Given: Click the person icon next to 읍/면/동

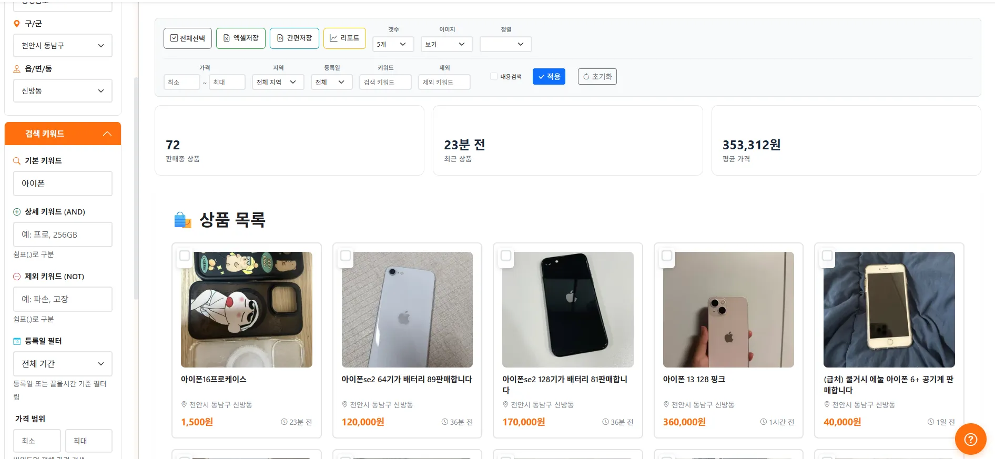Looking at the screenshot, I should [x=17, y=69].
